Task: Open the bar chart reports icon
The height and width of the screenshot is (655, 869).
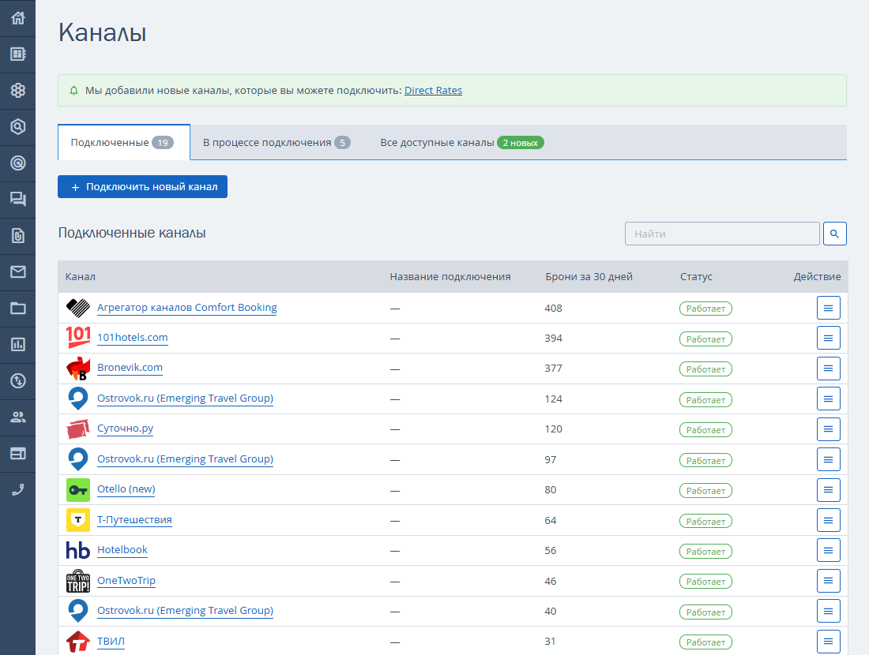Action: (17, 344)
